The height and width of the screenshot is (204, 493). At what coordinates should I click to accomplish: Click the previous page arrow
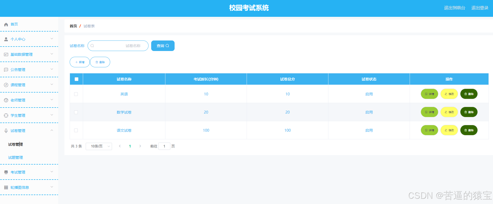pos(120,146)
